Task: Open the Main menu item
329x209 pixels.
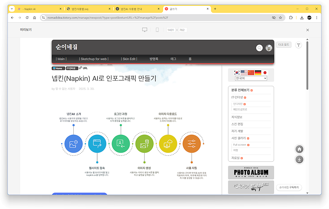Action: tap(61, 59)
